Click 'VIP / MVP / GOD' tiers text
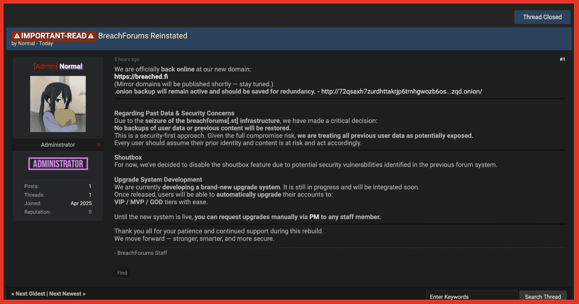This screenshot has height=304, width=579. [139, 202]
